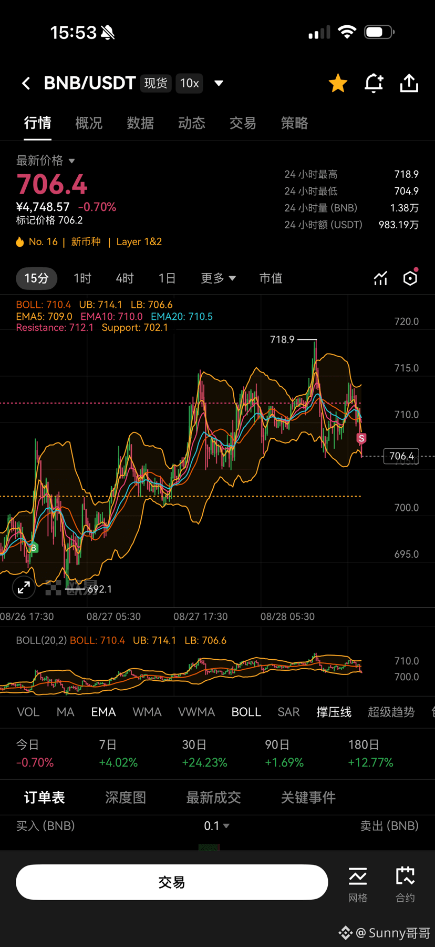Open the 0.1 depth precision dropdown
This screenshot has height=947, width=435.
(x=216, y=826)
